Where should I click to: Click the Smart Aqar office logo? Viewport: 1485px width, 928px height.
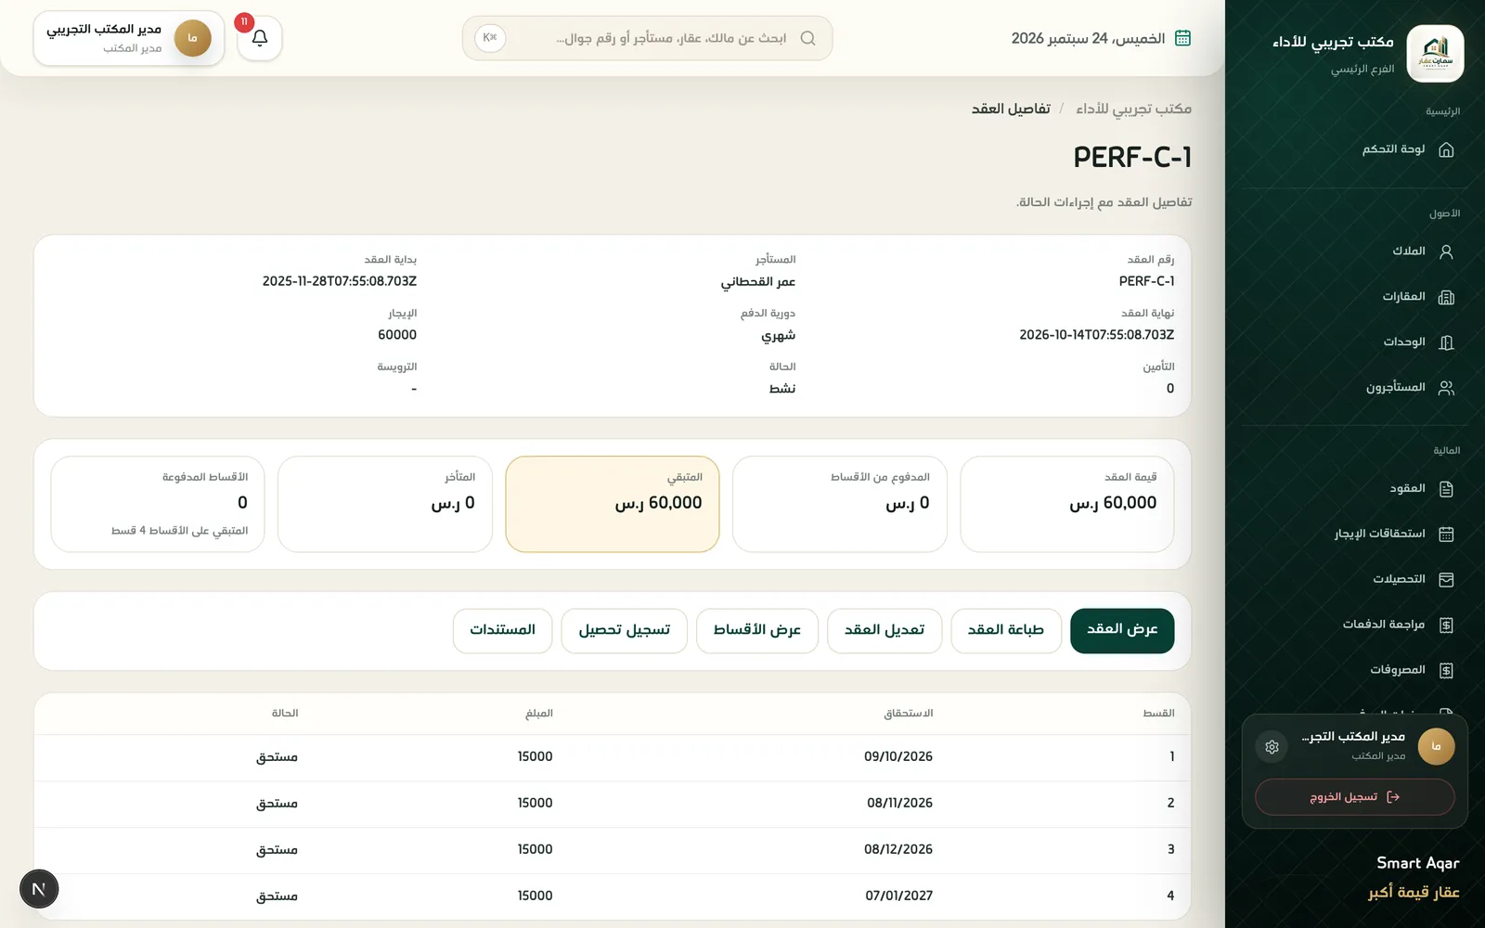tap(1435, 54)
